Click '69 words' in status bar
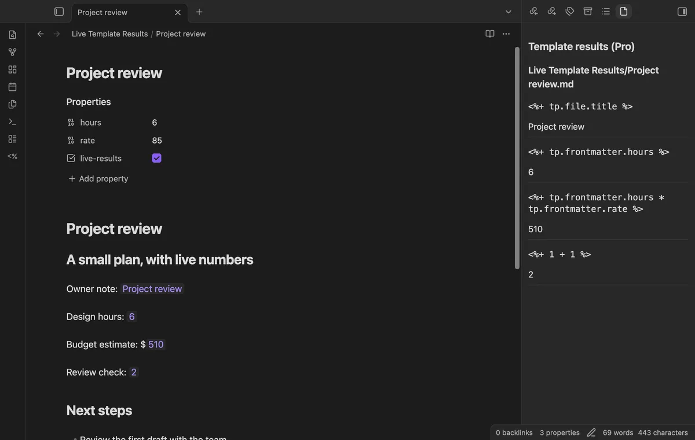This screenshot has height=440, width=695. coord(618,432)
